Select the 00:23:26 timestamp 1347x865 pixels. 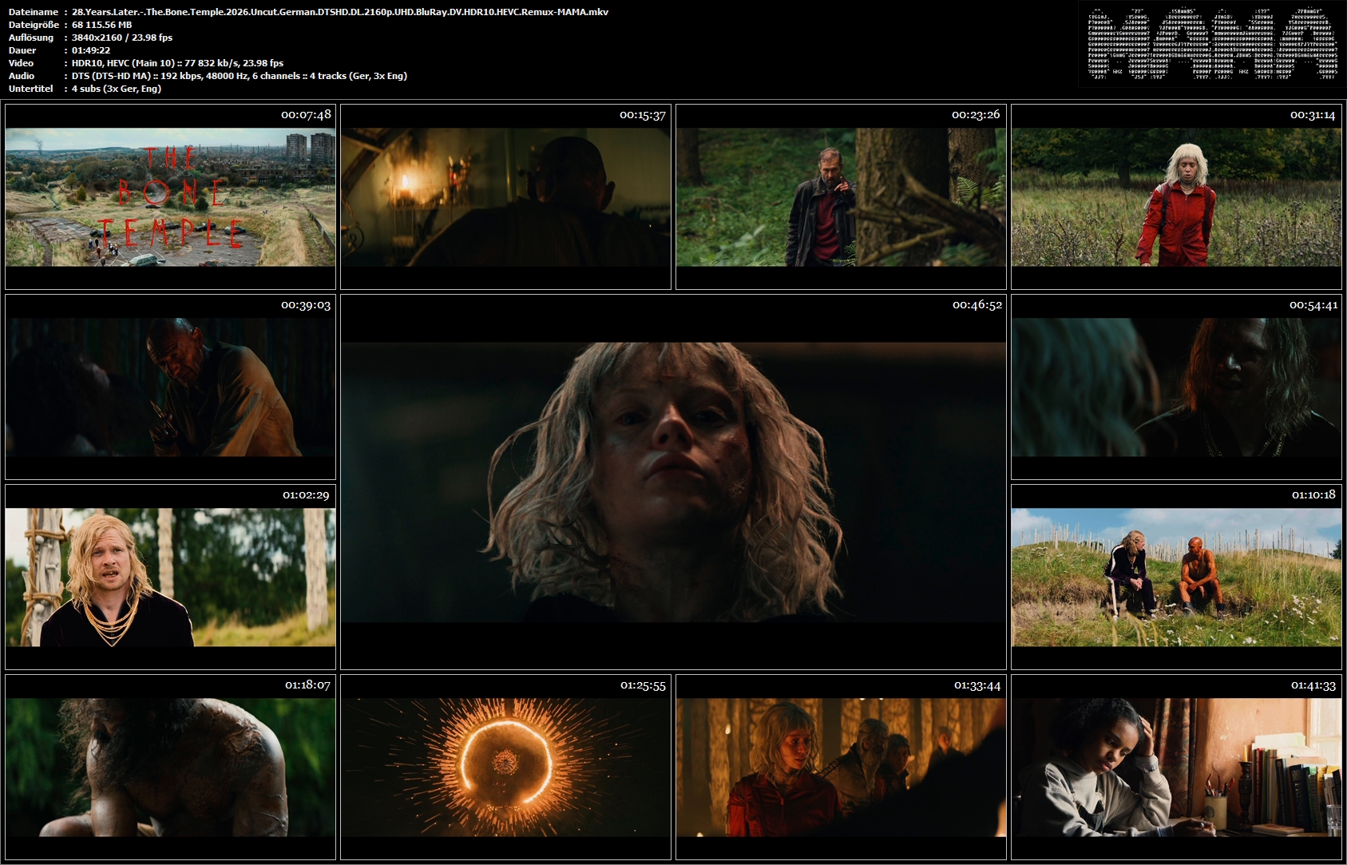pyautogui.click(x=976, y=115)
